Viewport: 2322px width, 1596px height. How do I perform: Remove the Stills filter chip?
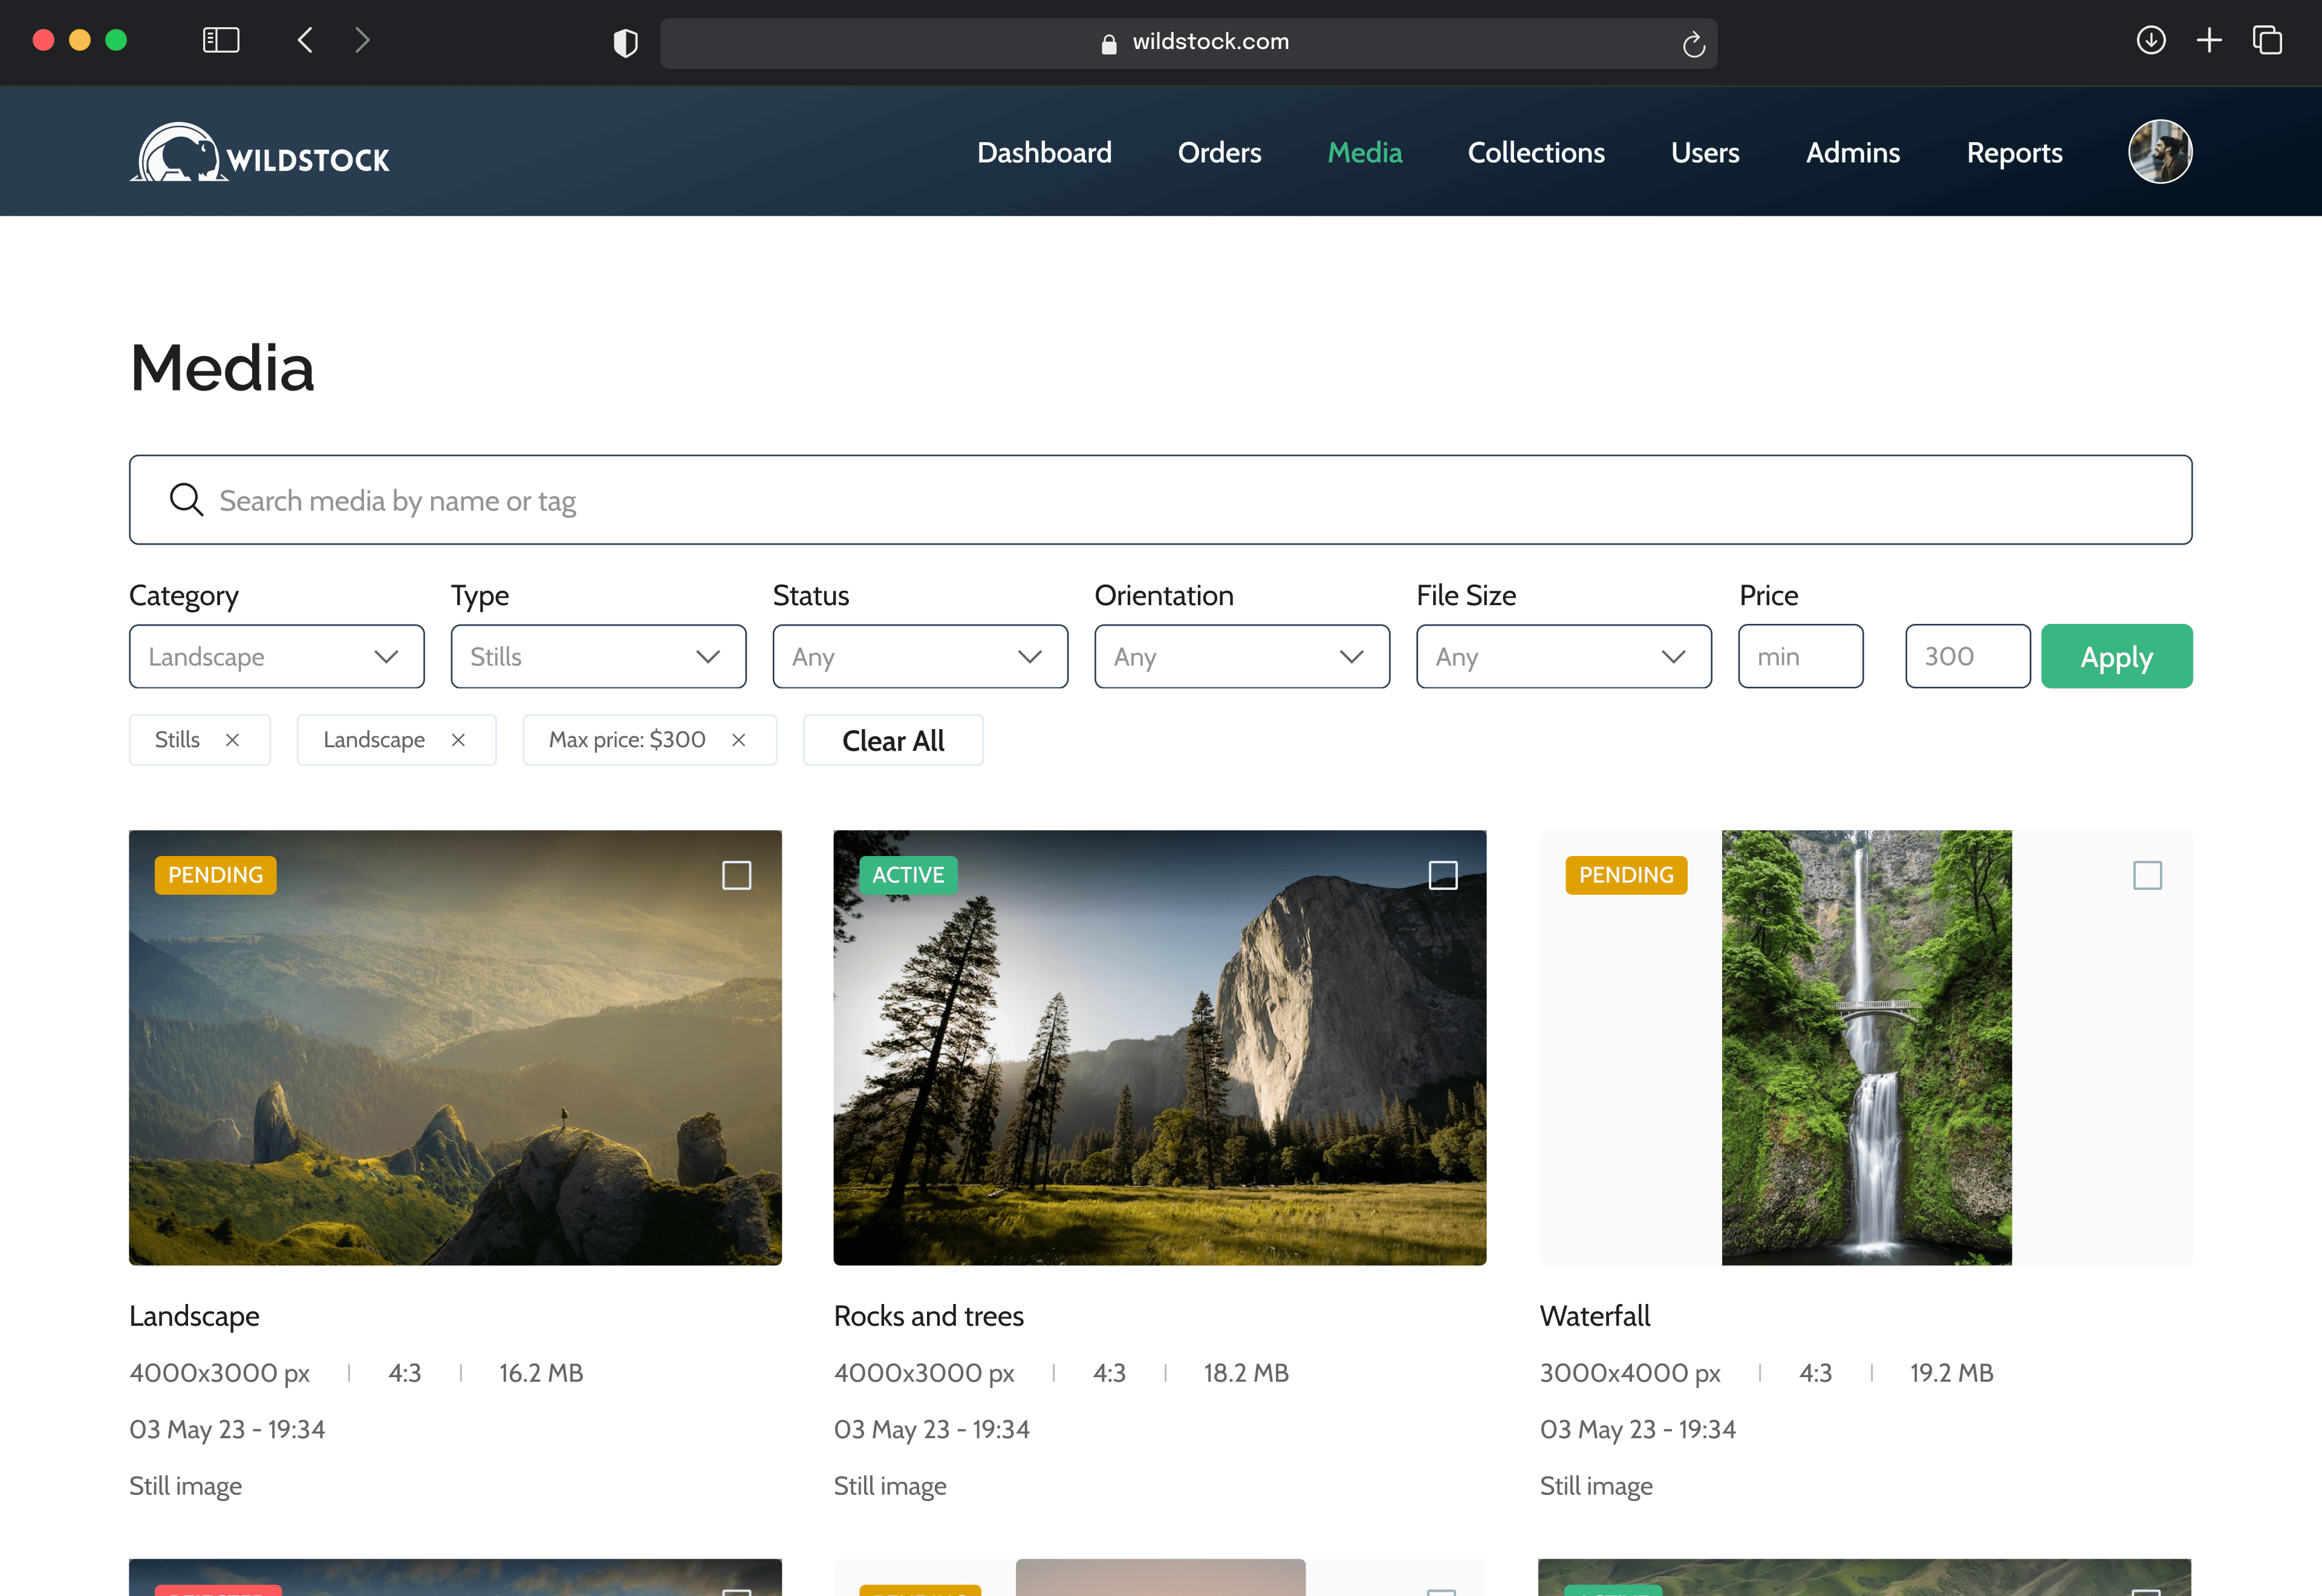232,740
